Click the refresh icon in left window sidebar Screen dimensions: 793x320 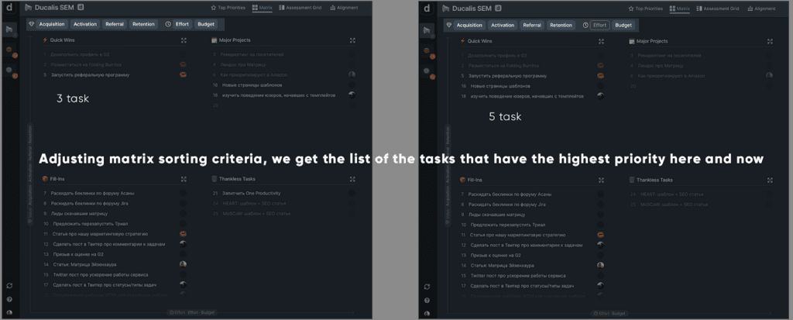click(x=9, y=286)
